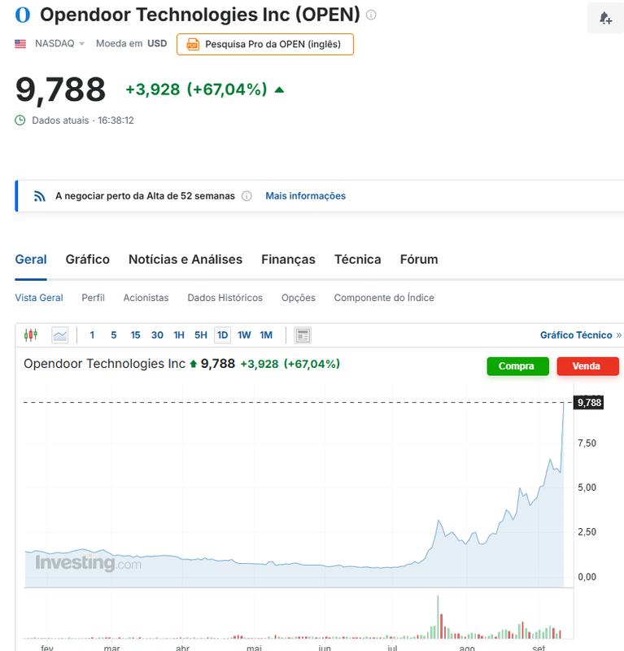Switch chart to area line view icon
This screenshot has height=651, width=624.
coord(59,335)
